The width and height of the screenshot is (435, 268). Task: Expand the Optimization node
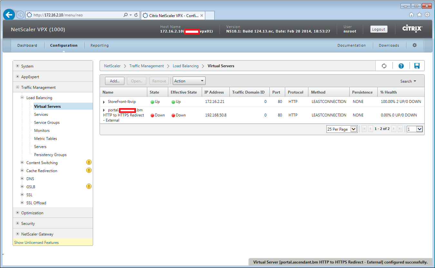point(18,213)
